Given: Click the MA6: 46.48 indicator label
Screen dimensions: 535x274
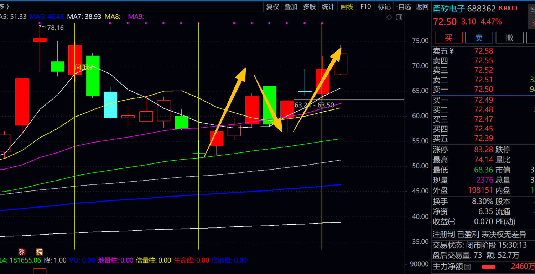Looking at the screenshot, I should 47,16.
